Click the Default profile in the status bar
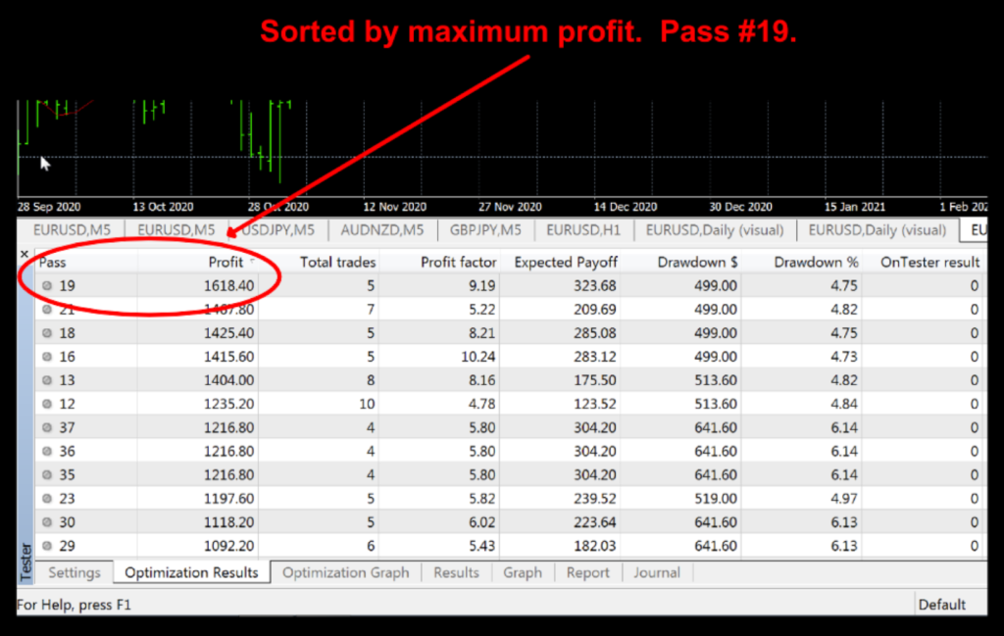This screenshot has width=1004, height=636. (941, 605)
